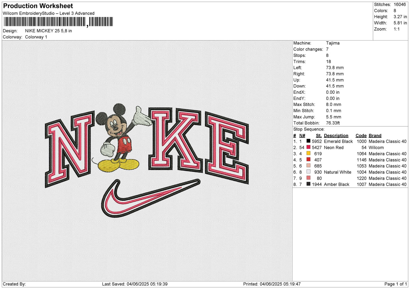The width and height of the screenshot is (410, 289).
Task: Select thread code 1220
Action: 361,178
